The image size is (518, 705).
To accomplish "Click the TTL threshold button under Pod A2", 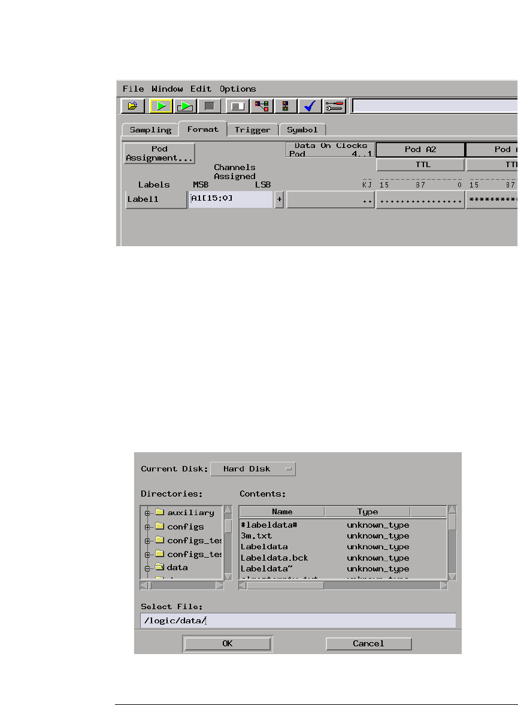I will (x=420, y=165).
